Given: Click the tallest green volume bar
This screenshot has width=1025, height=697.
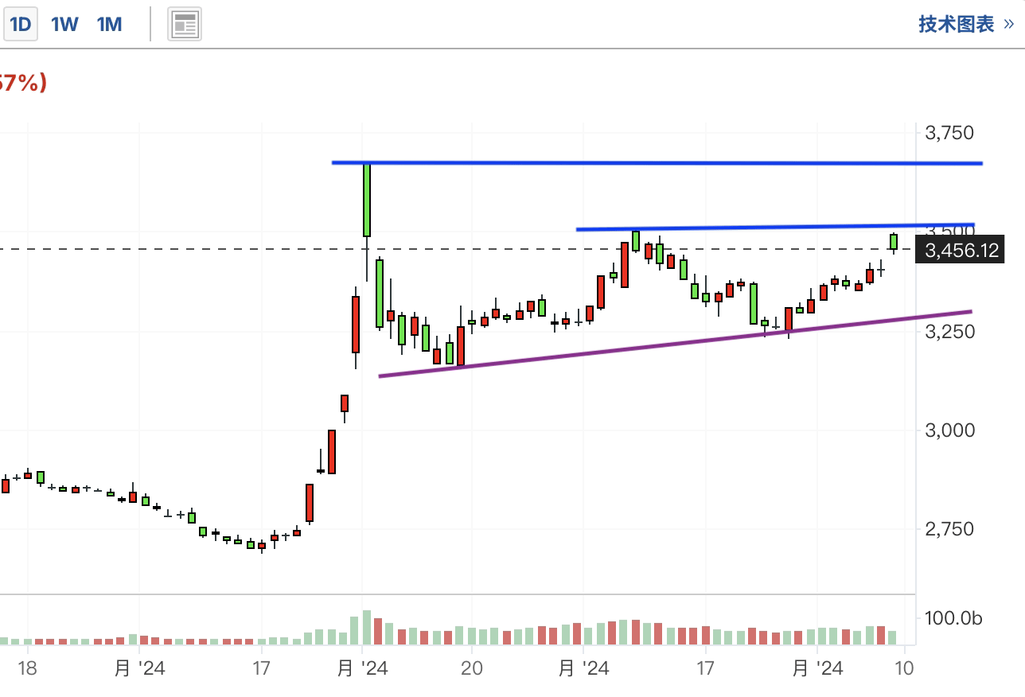Looking at the screenshot, I should (x=367, y=627).
